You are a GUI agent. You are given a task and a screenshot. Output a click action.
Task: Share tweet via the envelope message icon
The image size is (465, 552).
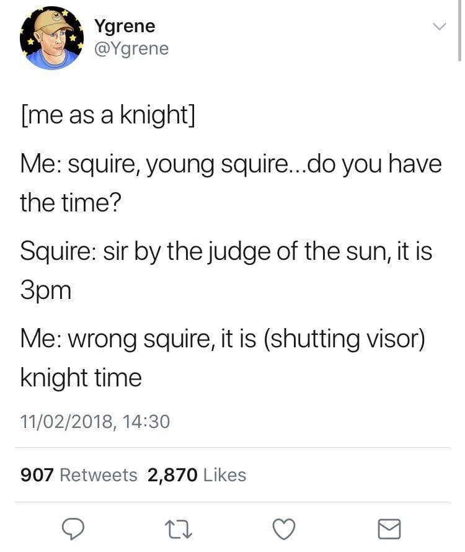tap(389, 528)
